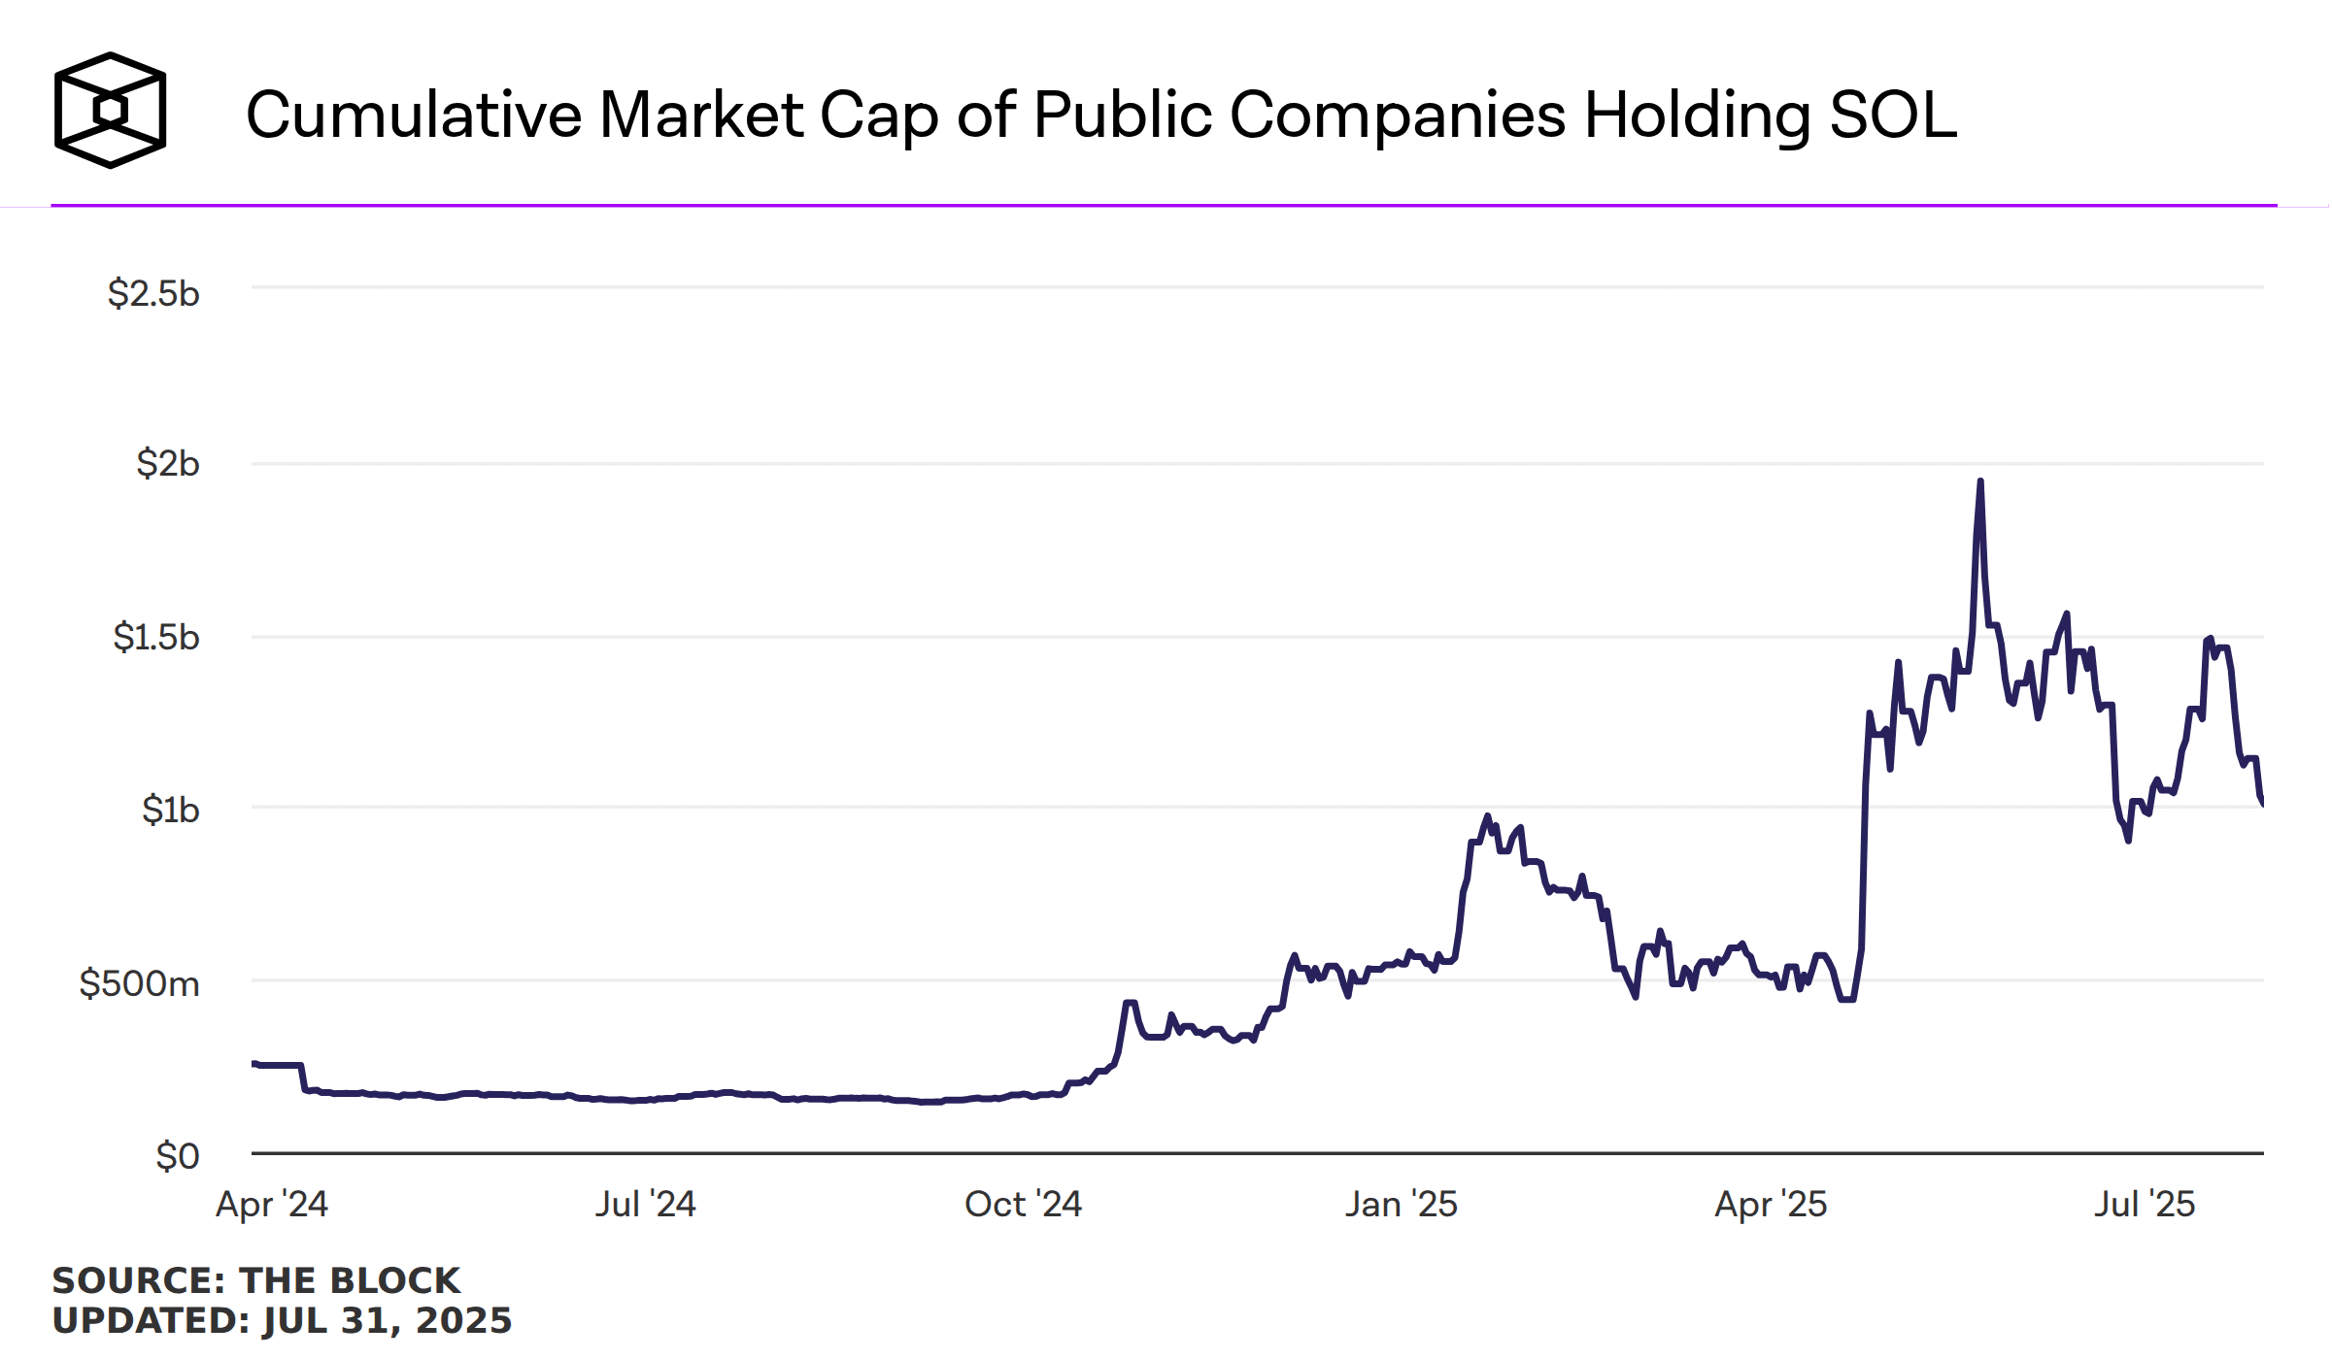The width and height of the screenshot is (2332, 1359).
Task: Select the $2b y-axis label
Action: [168, 464]
